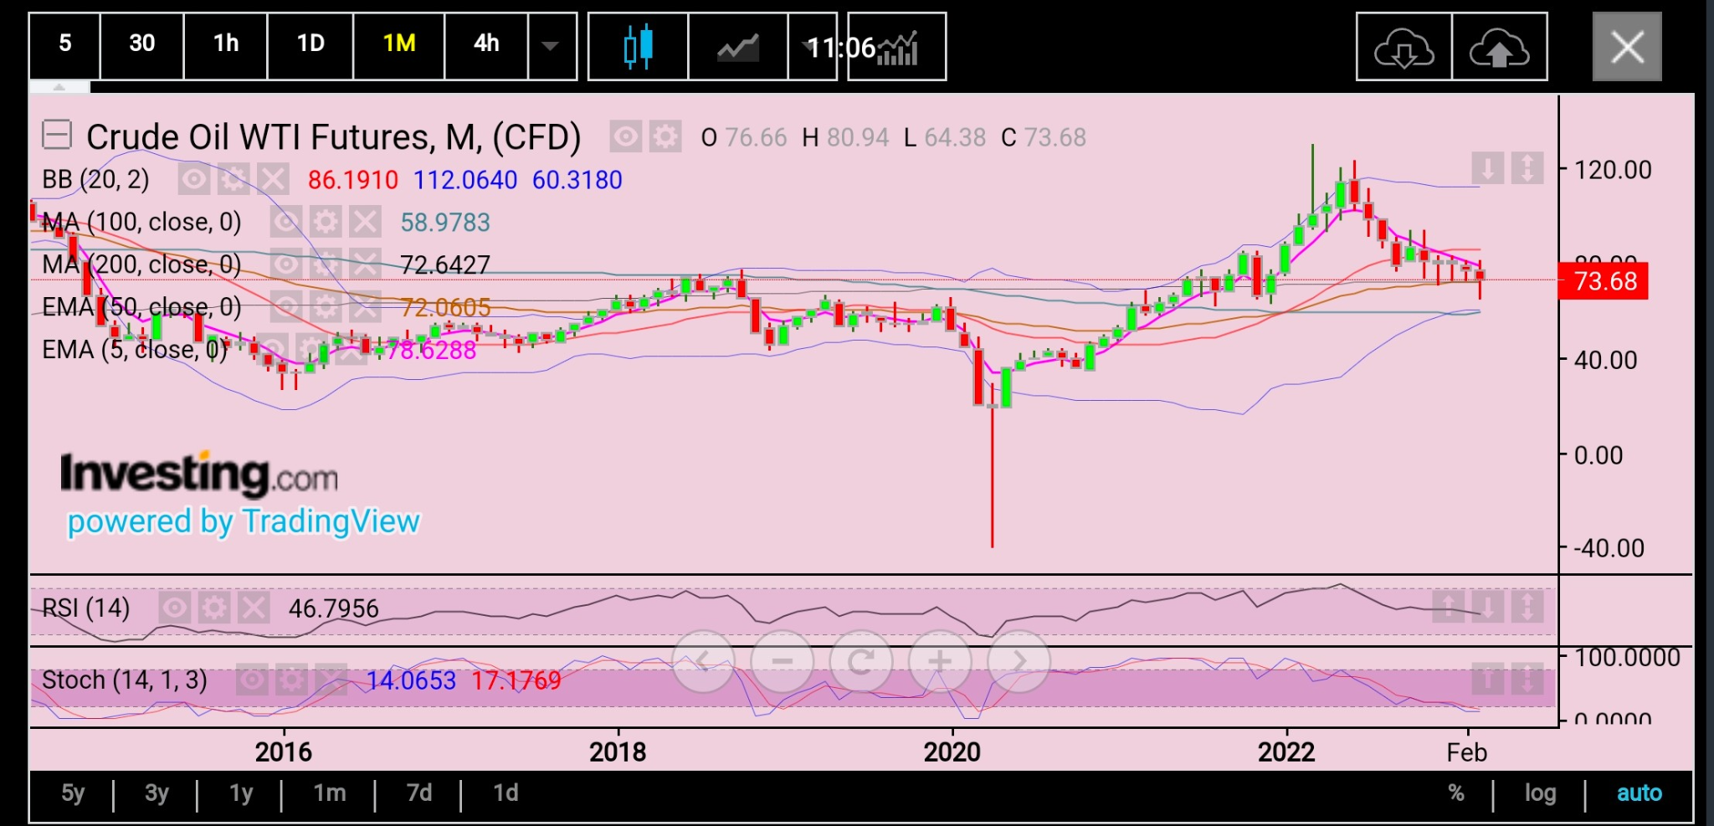Toggle RSI (14) visibility eye
Screen dimensions: 1714x826
(x=174, y=608)
